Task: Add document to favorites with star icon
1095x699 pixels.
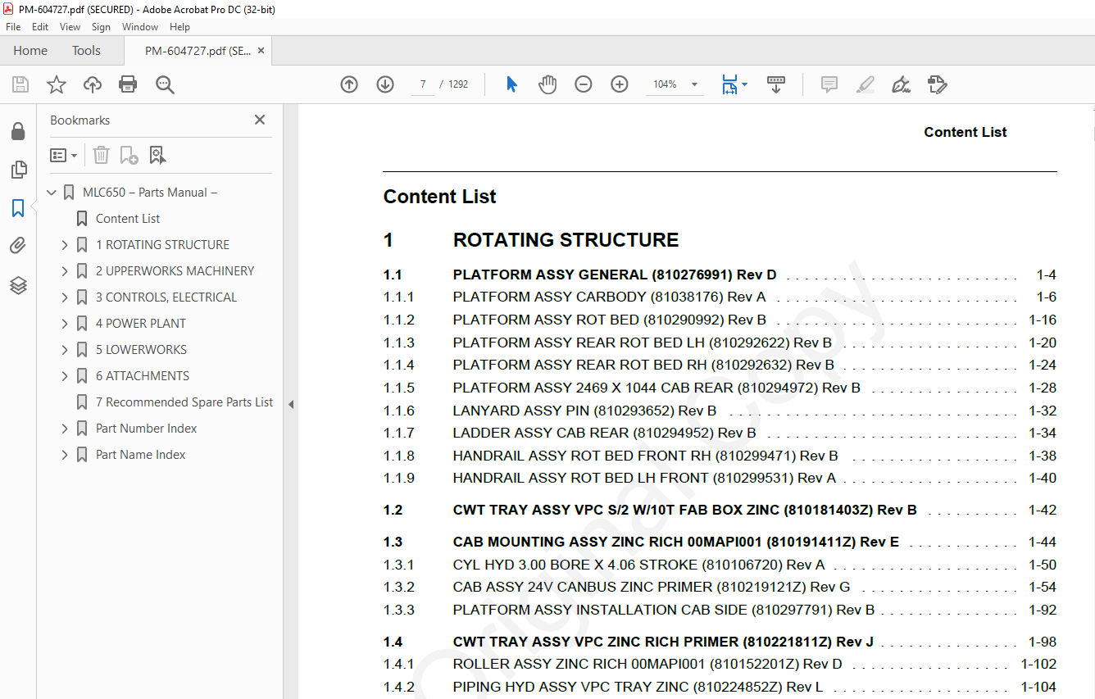Action: click(x=57, y=84)
